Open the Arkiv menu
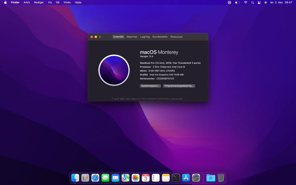The height and width of the screenshot is (185, 296). 27,2
